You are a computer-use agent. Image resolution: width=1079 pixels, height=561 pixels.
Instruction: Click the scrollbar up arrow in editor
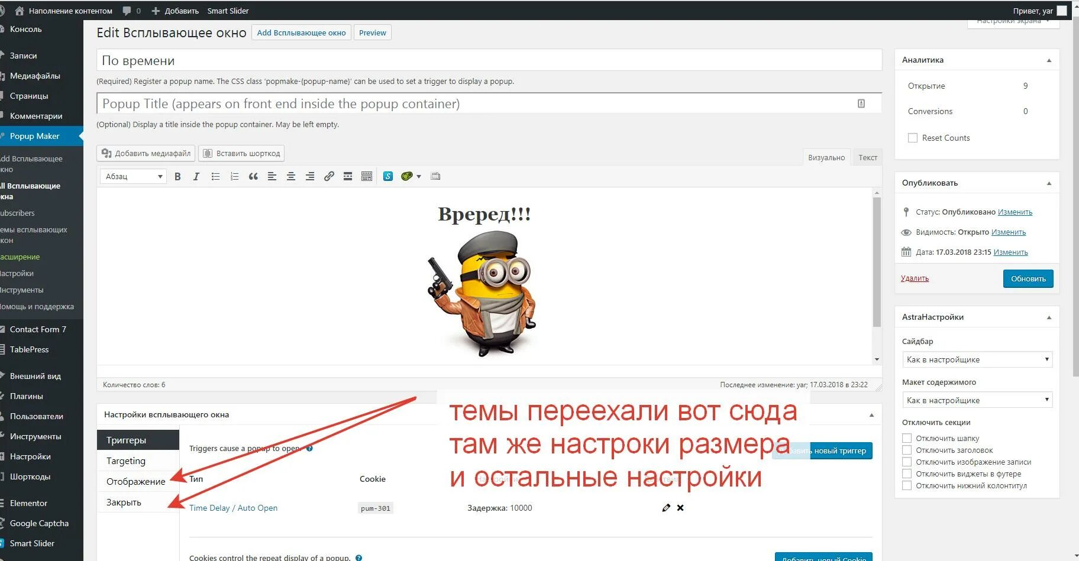(877, 192)
